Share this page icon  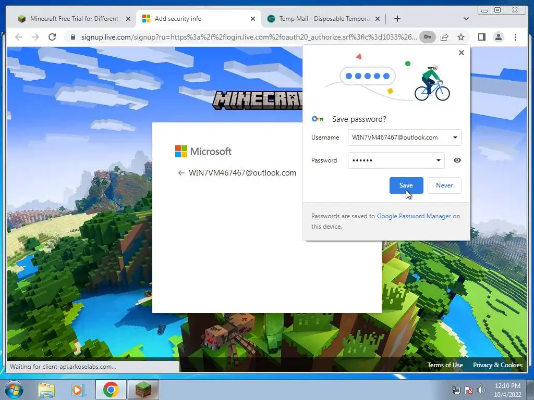point(444,37)
